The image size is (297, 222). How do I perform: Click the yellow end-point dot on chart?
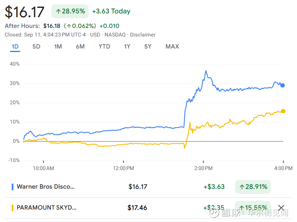(x=283, y=111)
